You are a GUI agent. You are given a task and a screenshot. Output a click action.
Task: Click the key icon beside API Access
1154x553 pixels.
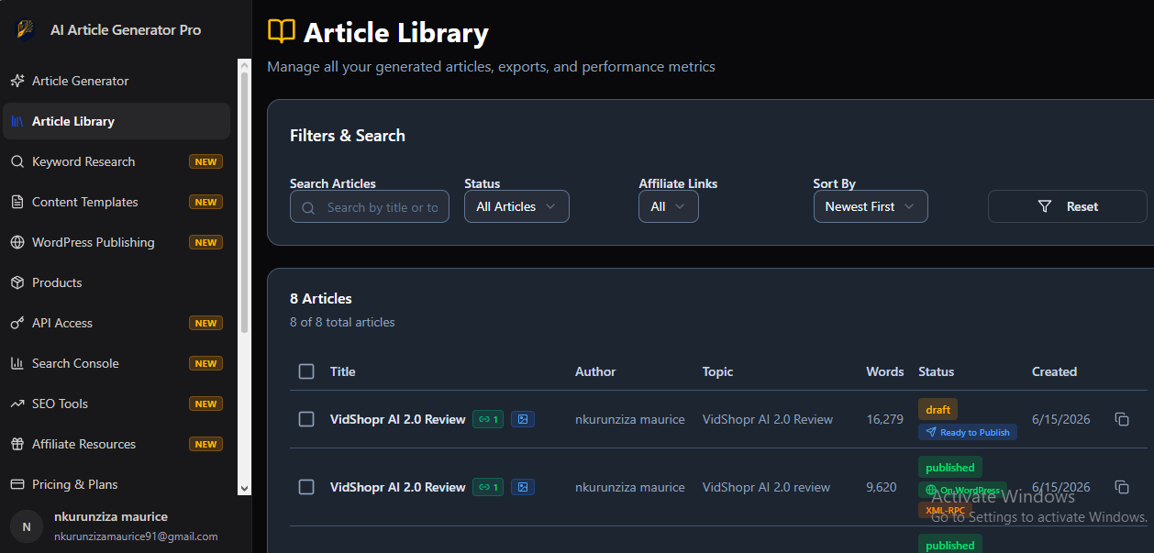(x=17, y=323)
